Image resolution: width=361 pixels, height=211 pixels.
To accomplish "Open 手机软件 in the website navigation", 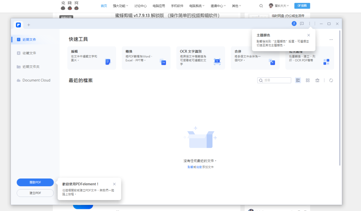I will tap(177, 6).
